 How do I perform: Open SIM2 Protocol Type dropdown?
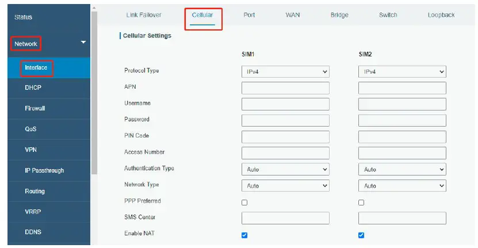pos(402,72)
